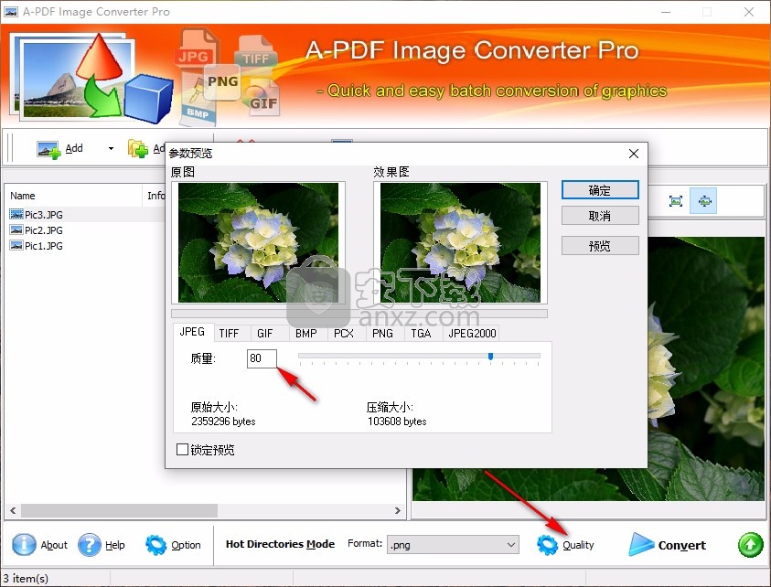The width and height of the screenshot is (771, 587).
Task: Click the fit-to-window preview icon
Action: tap(676, 200)
